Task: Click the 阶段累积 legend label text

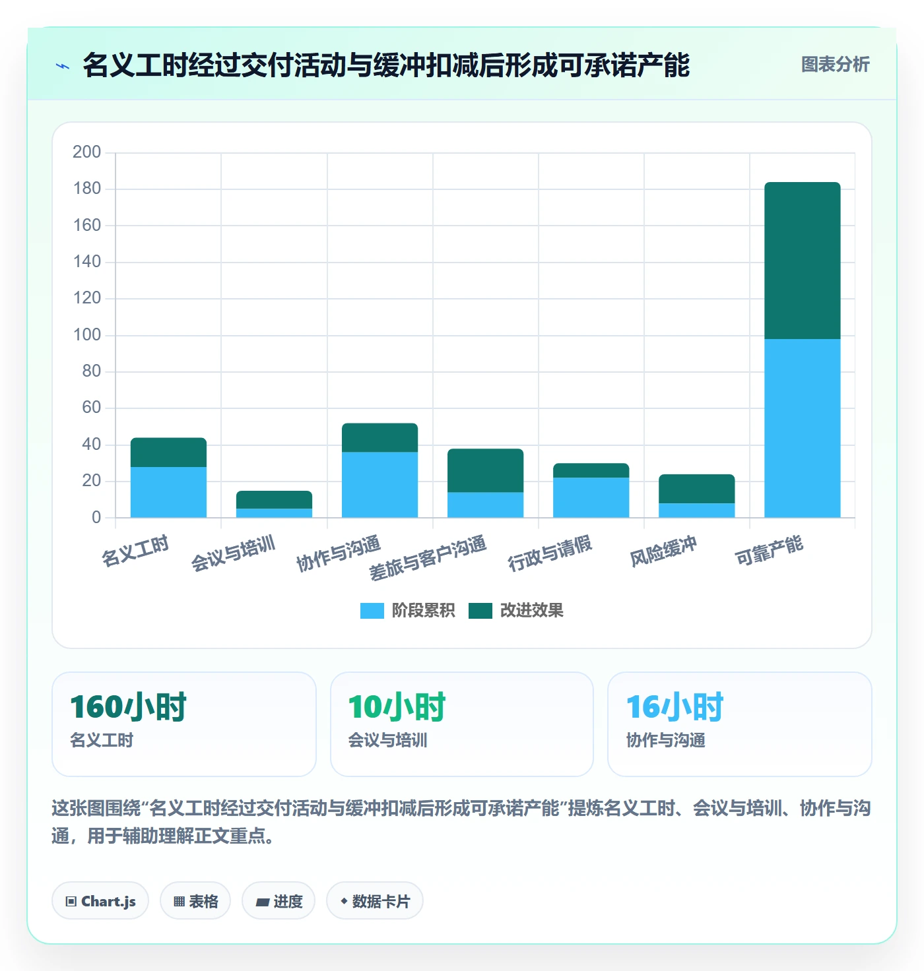Action: tap(423, 611)
